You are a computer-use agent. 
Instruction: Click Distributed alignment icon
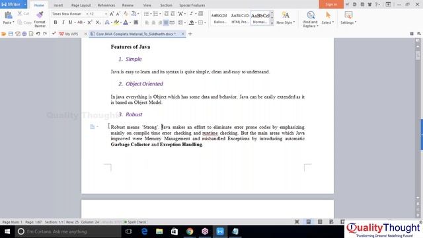coord(173,22)
